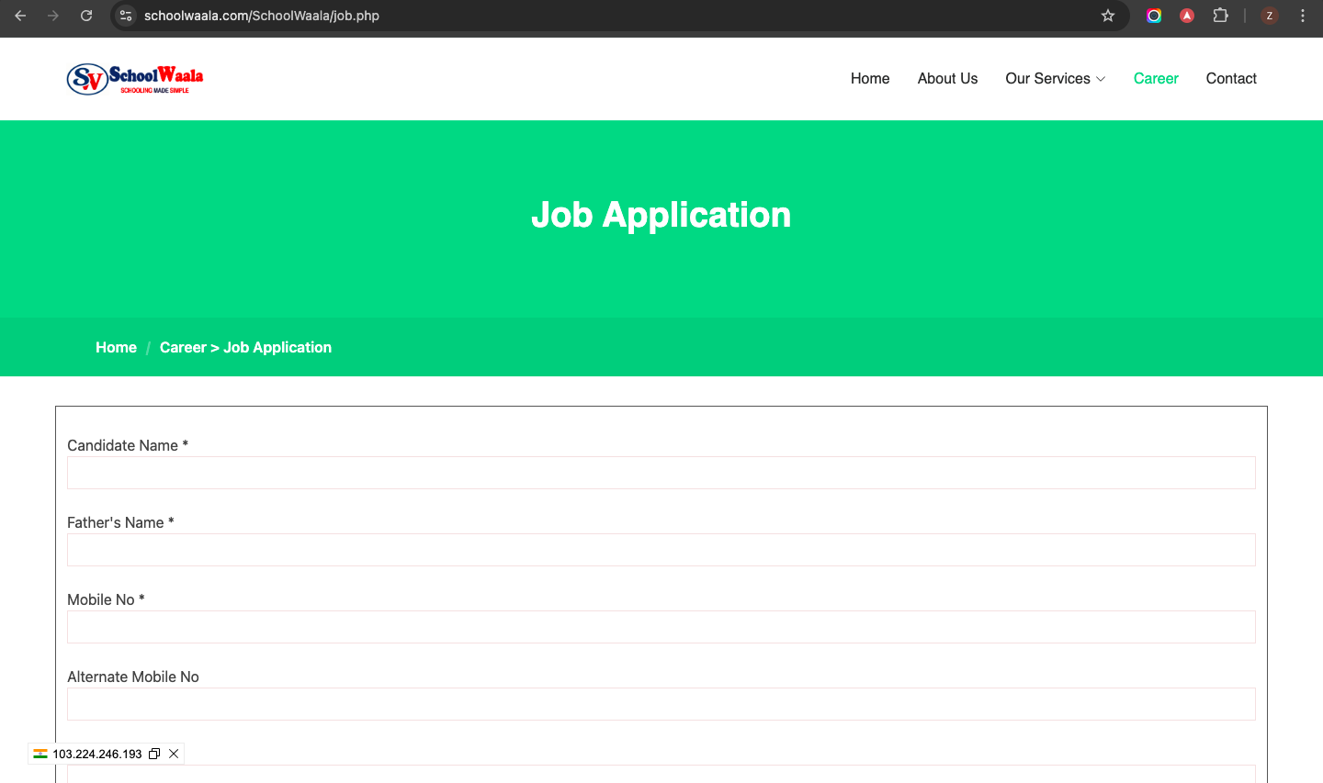Open the browser extensions puzzle icon
1323x783 pixels.
click(x=1220, y=16)
